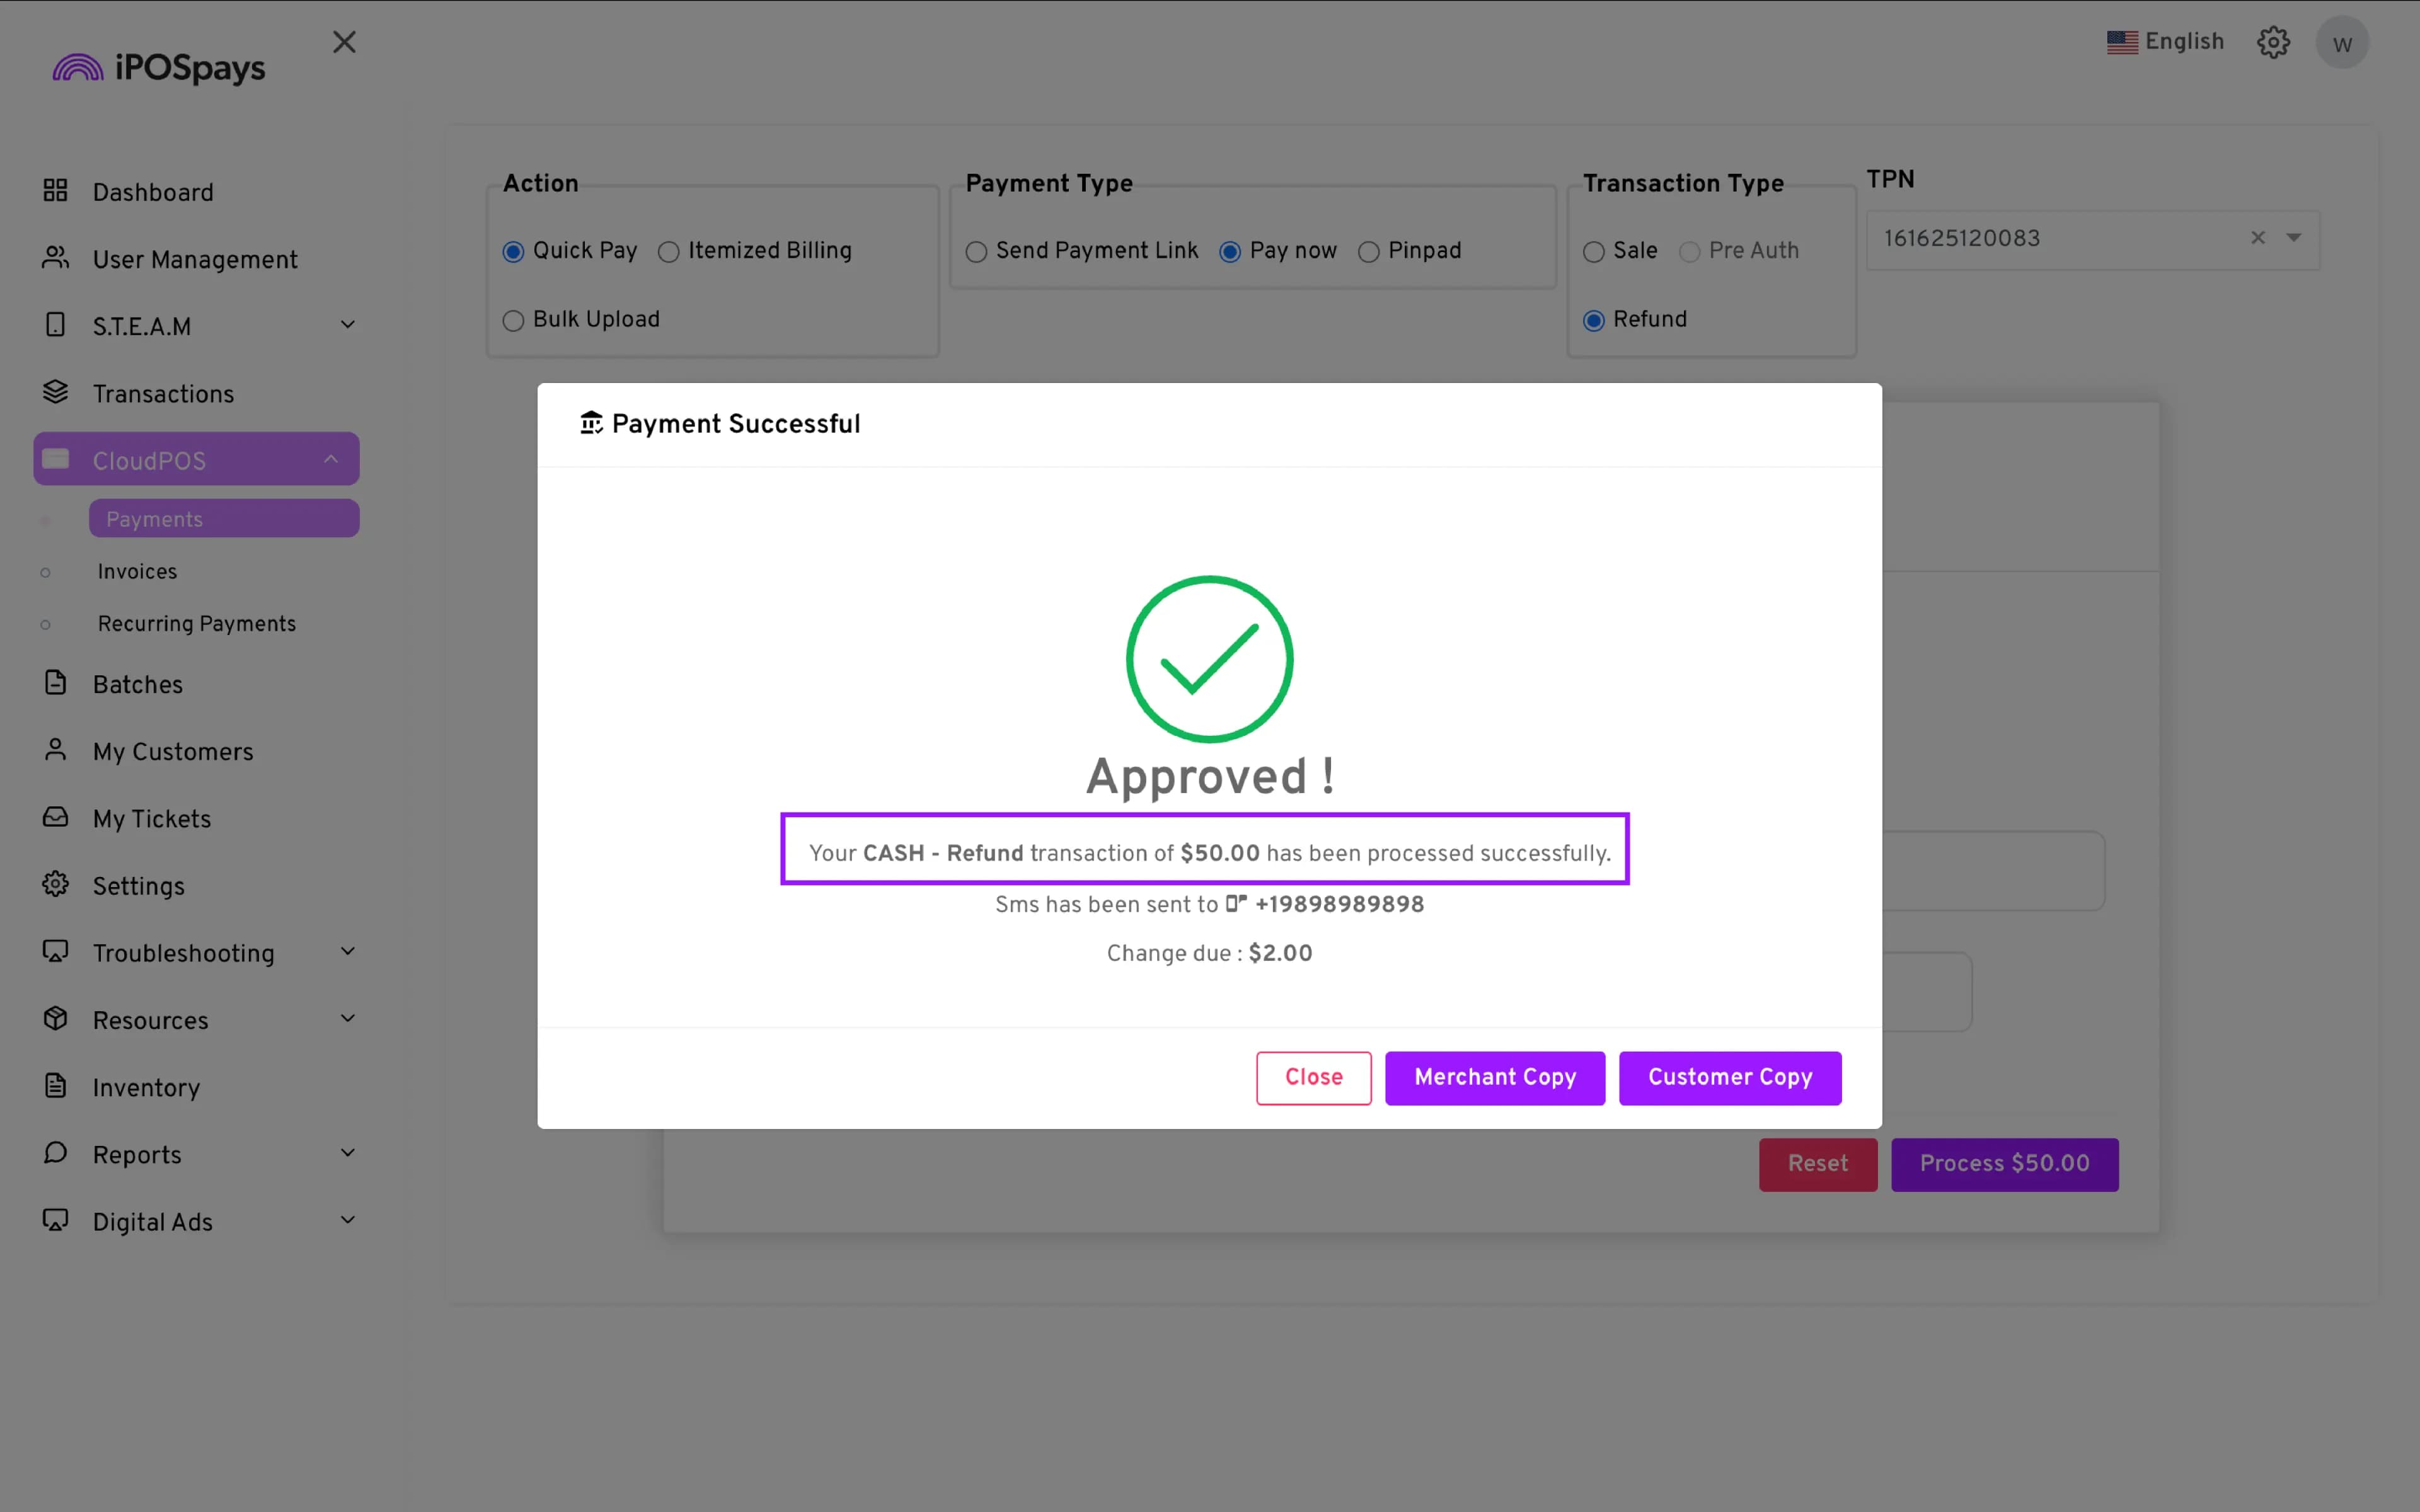Viewport: 2420px width, 1512px height.
Task: Choose the Sale transaction type radio
Action: 1594,252
